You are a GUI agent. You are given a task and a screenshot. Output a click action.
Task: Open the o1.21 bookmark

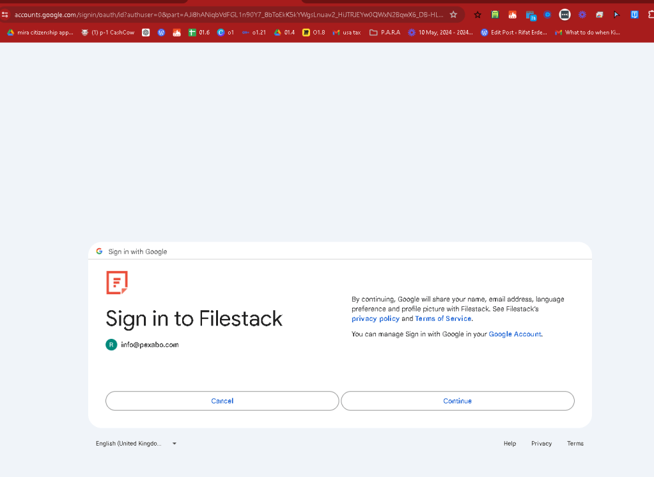pos(254,32)
